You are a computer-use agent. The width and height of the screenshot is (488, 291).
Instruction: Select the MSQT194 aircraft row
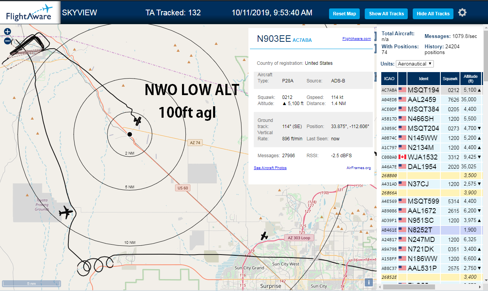[432, 90]
